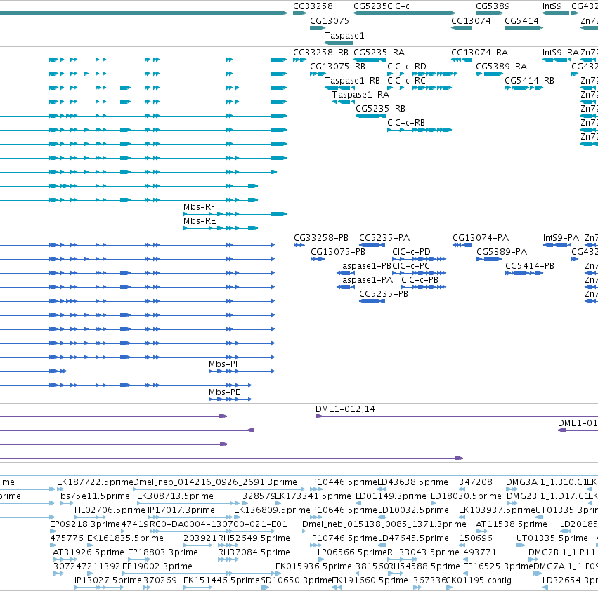
Task: Select the CG5235-RB transcript label
Action: (x=380, y=109)
